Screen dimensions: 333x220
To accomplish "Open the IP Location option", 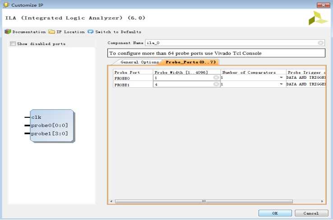I will pyautogui.click(x=70, y=32).
